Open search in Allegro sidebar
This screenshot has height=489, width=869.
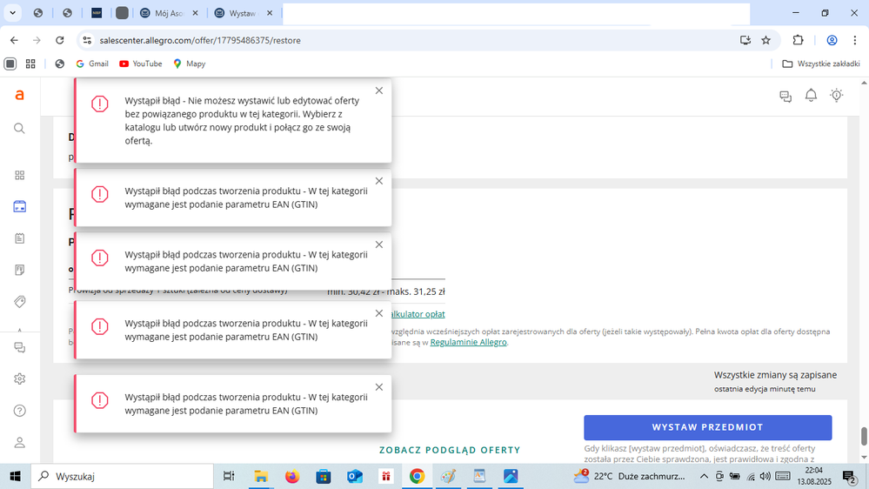tap(19, 129)
